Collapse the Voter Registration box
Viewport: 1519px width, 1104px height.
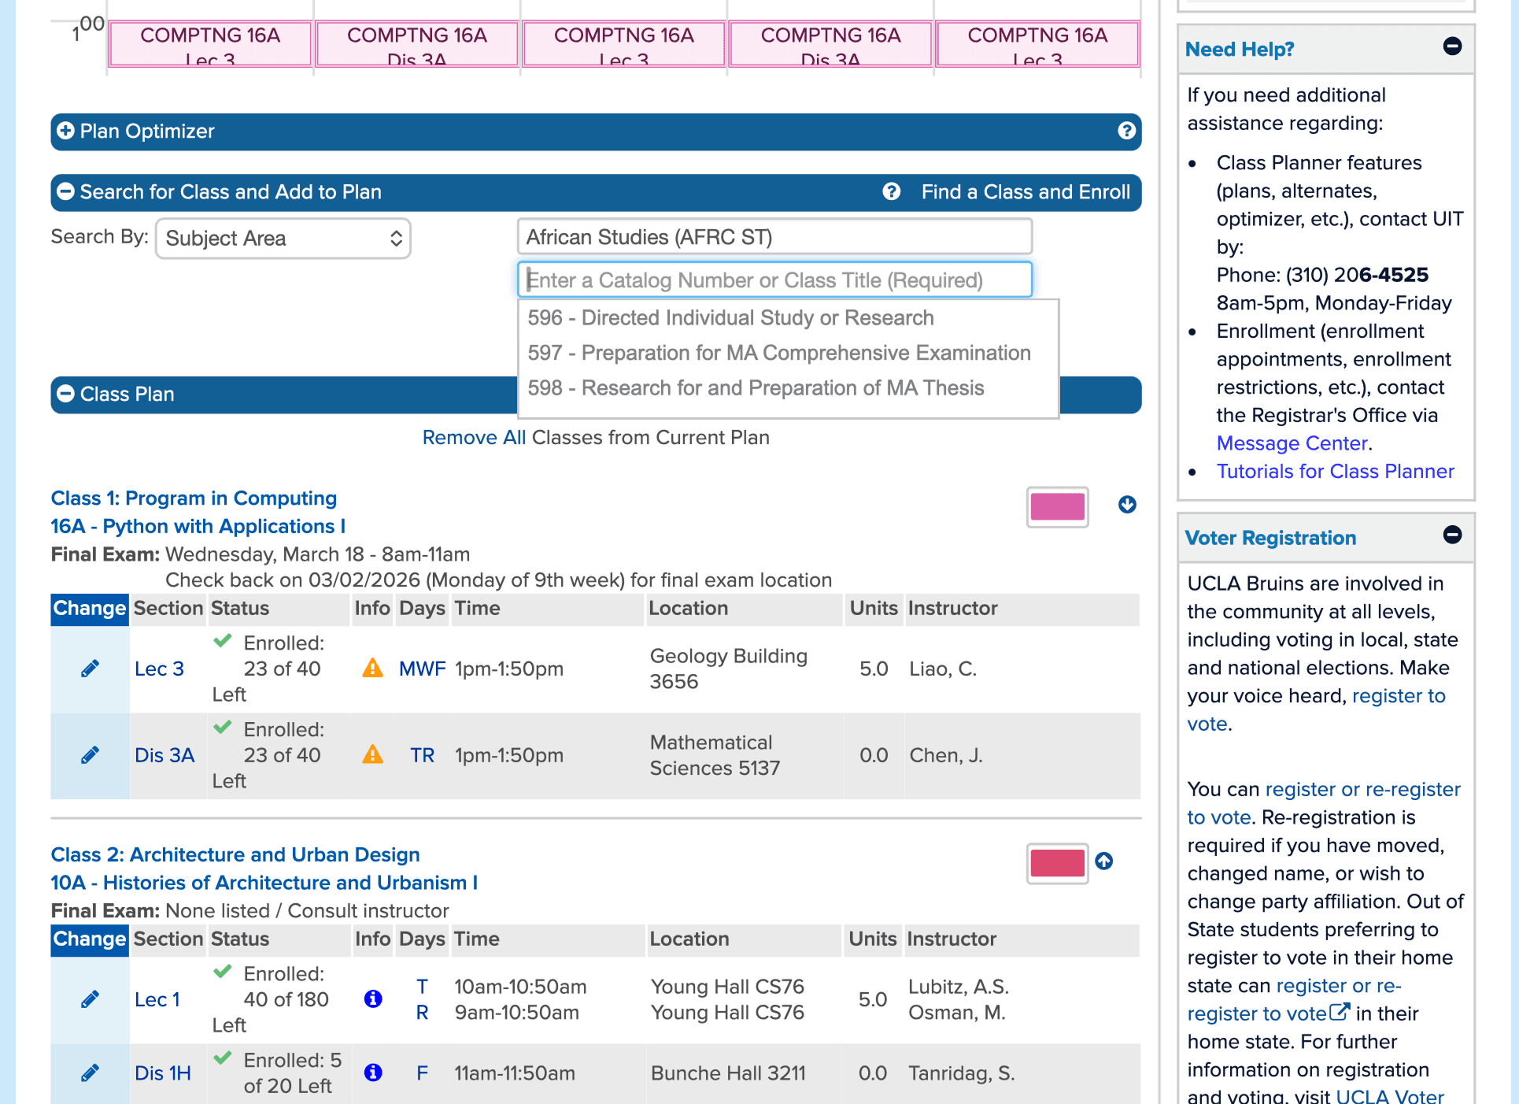(1452, 535)
